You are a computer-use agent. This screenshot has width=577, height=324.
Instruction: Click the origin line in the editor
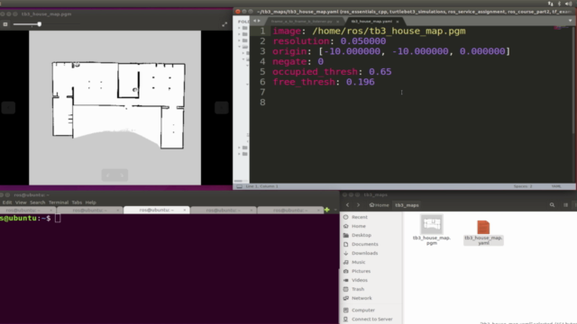(391, 51)
